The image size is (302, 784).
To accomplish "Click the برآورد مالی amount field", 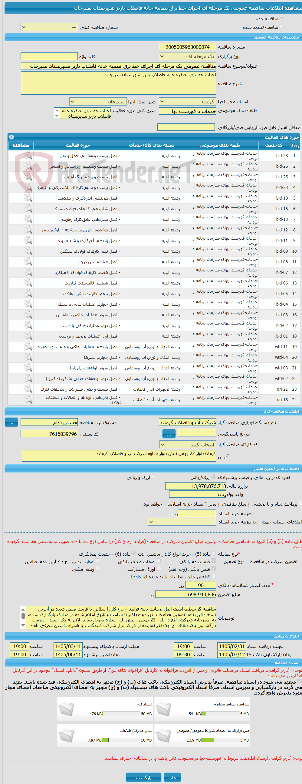I will (196, 486).
